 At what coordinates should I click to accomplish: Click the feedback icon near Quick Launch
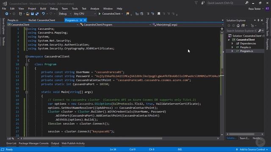(203, 3)
